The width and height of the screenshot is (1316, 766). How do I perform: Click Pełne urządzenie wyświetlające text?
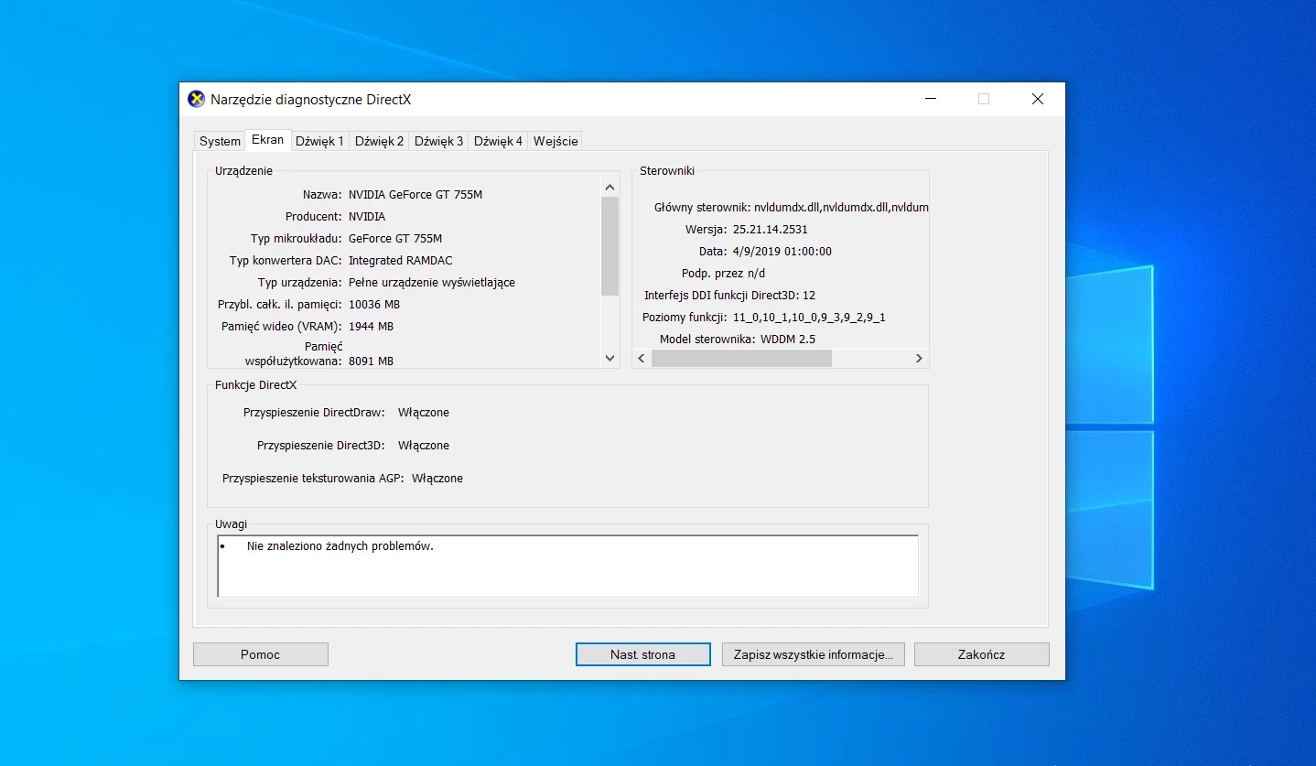432,283
